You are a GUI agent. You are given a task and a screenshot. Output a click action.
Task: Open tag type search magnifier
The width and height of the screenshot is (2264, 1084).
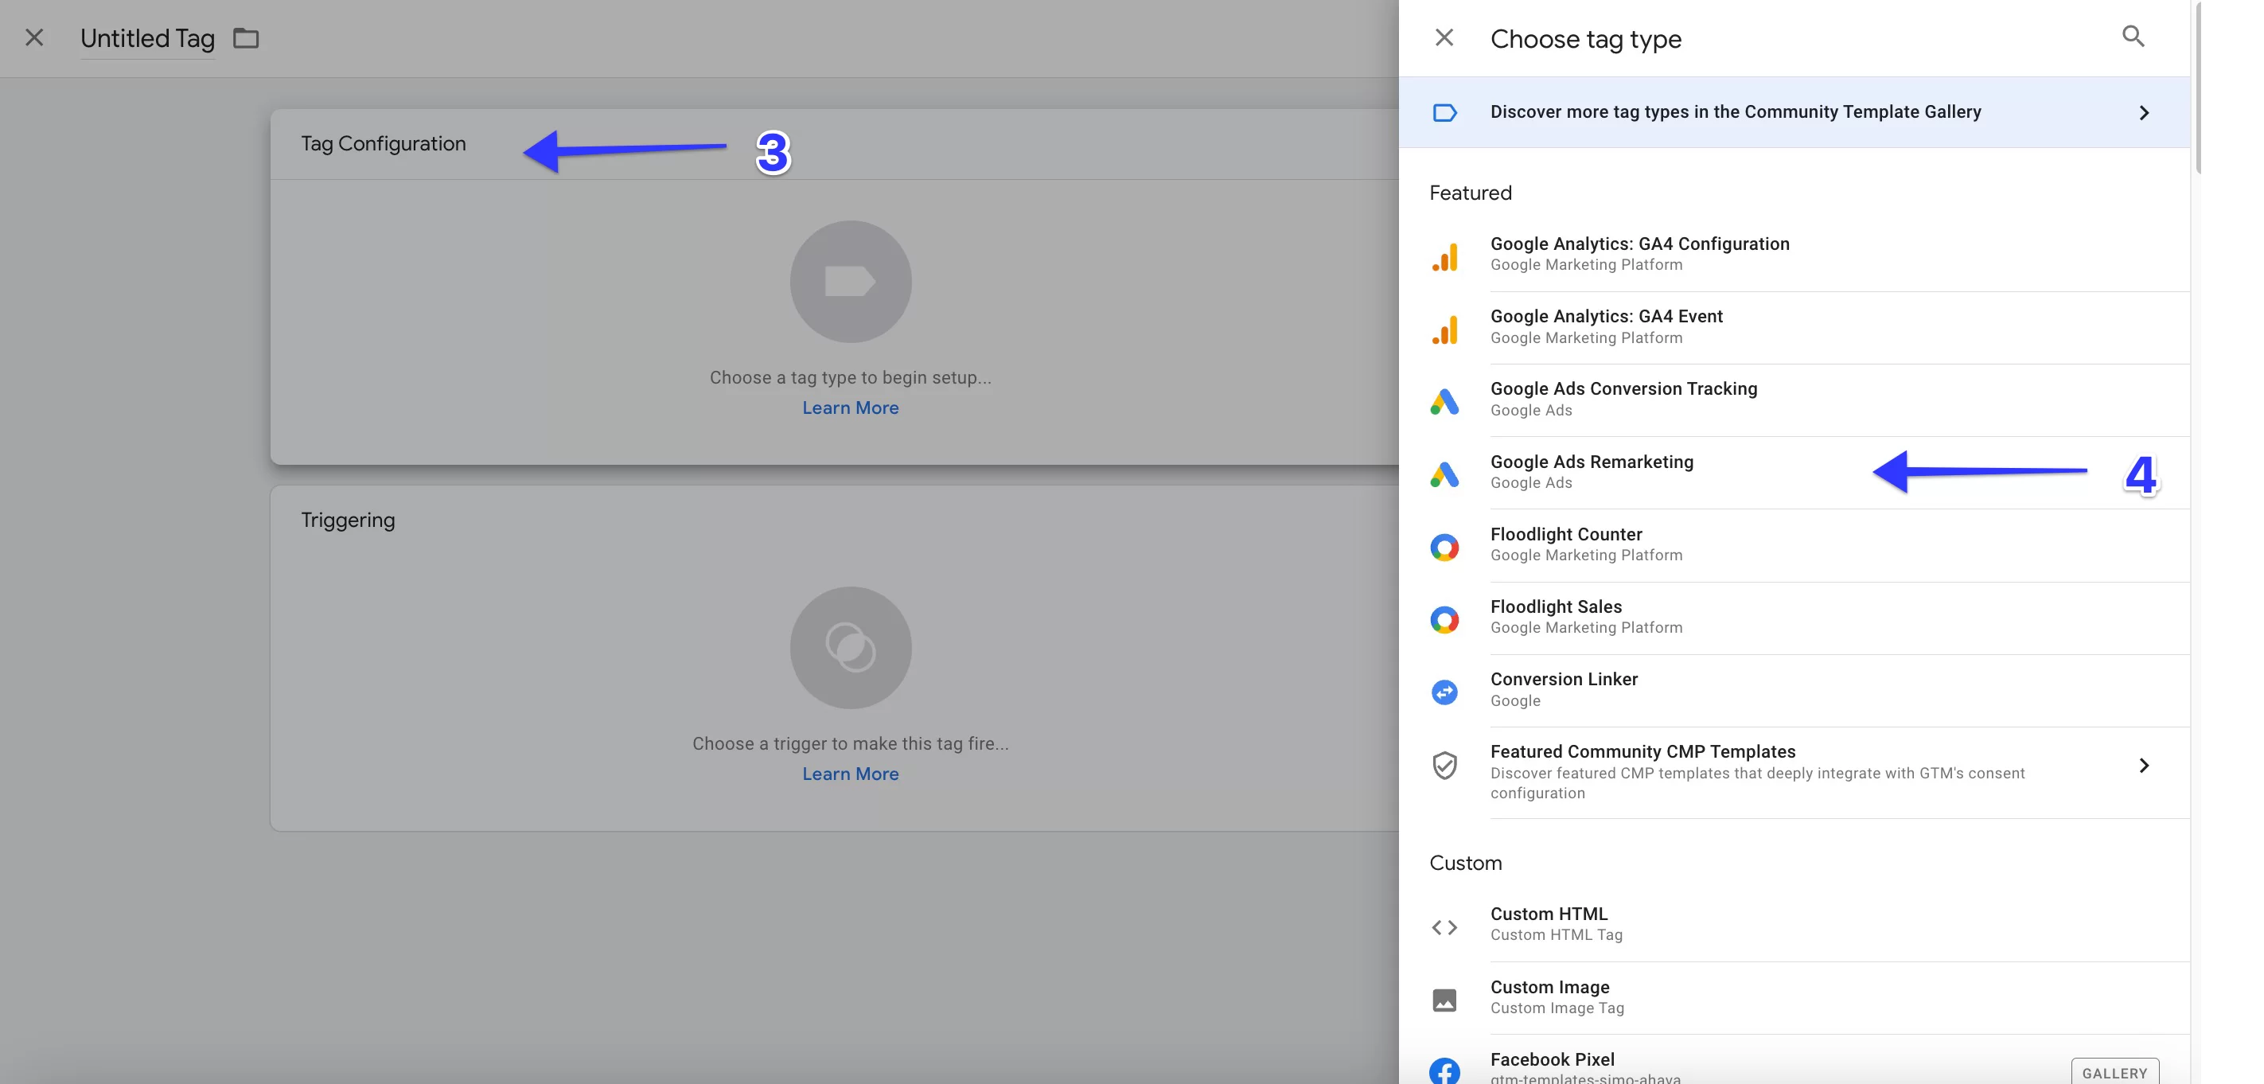[x=2133, y=36]
